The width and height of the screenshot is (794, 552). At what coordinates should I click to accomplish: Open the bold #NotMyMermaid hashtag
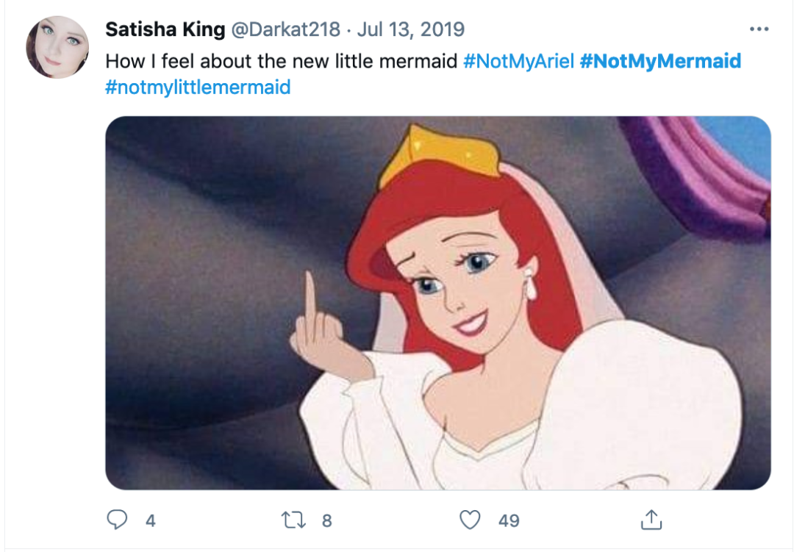(x=659, y=60)
